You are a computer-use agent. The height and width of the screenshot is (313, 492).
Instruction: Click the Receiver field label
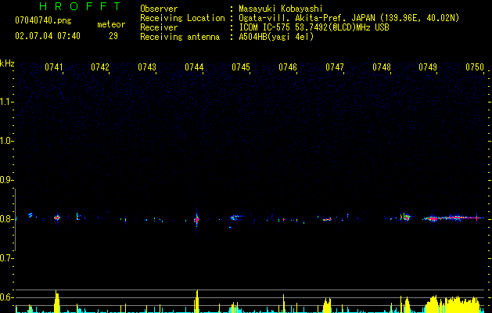point(159,27)
